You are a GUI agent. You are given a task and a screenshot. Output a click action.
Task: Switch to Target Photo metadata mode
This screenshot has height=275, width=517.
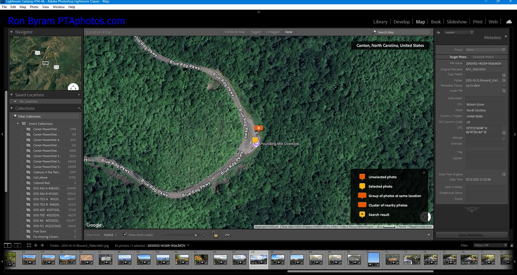click(458, 57)
